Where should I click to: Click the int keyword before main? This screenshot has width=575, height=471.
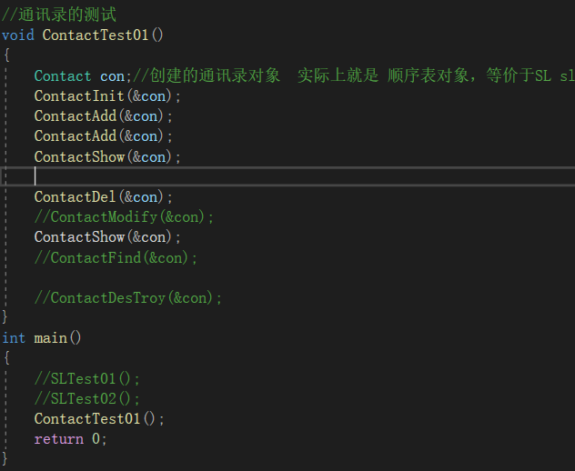click(x=14, y=338)
